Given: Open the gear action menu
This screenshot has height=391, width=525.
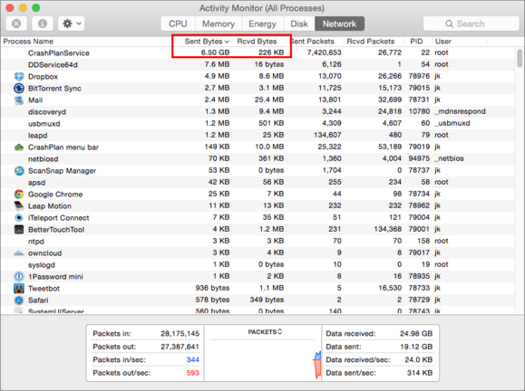Looking at the screenshot, I should (72, 24).
